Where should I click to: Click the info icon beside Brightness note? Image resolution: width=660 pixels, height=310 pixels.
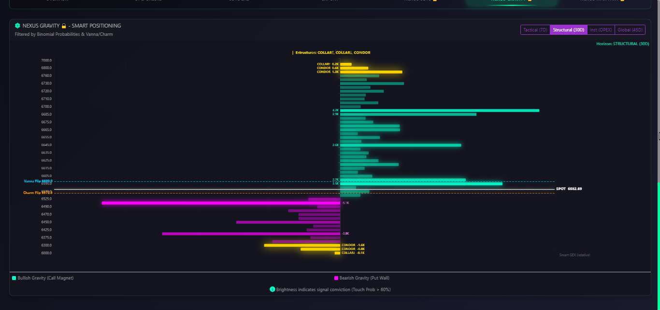(273, 289)
